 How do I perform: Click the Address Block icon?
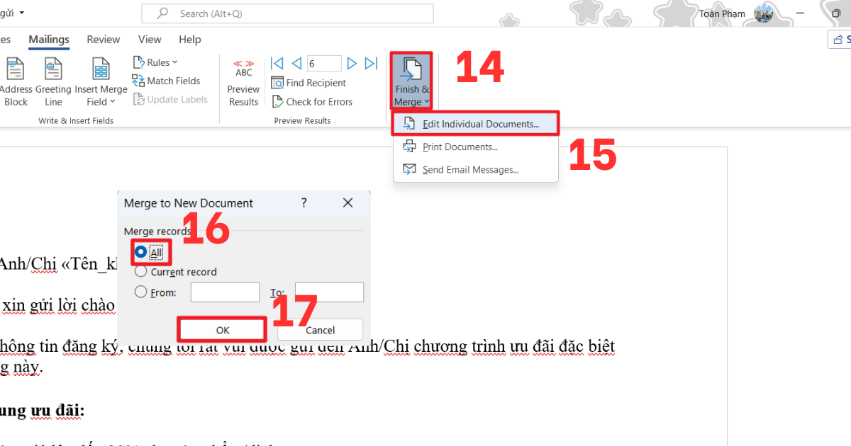coord(14,69)
